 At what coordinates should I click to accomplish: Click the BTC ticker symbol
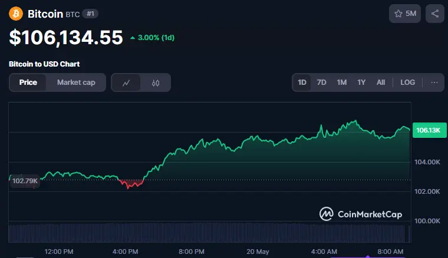click(73, 15)
